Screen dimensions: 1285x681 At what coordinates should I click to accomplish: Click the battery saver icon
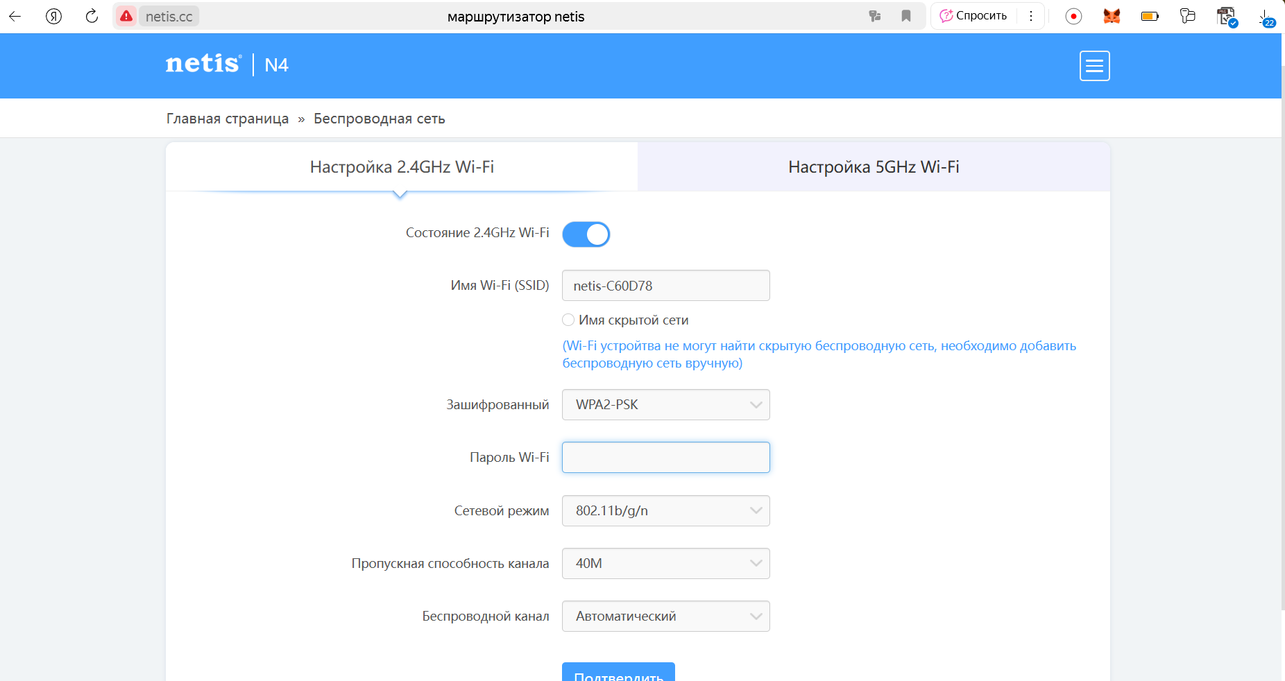1150,16
